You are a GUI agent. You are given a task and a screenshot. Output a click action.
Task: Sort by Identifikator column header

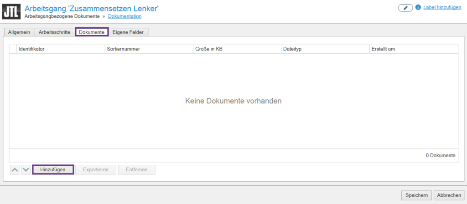click(x=61, y=49)
